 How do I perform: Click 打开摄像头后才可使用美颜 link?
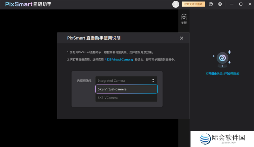(223, 73)
